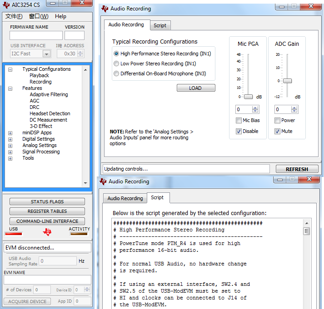This screenshot has height=309, width=324.
Task: Click the # of Devices field
Action: (x=42, y=290)
